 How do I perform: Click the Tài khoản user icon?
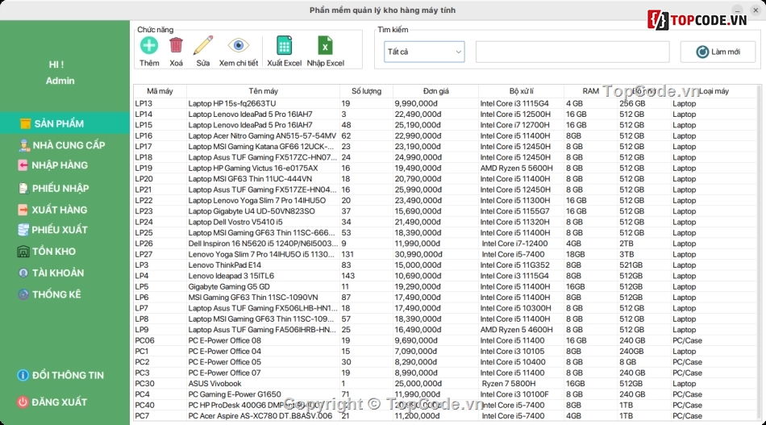(x=23, y=273)
